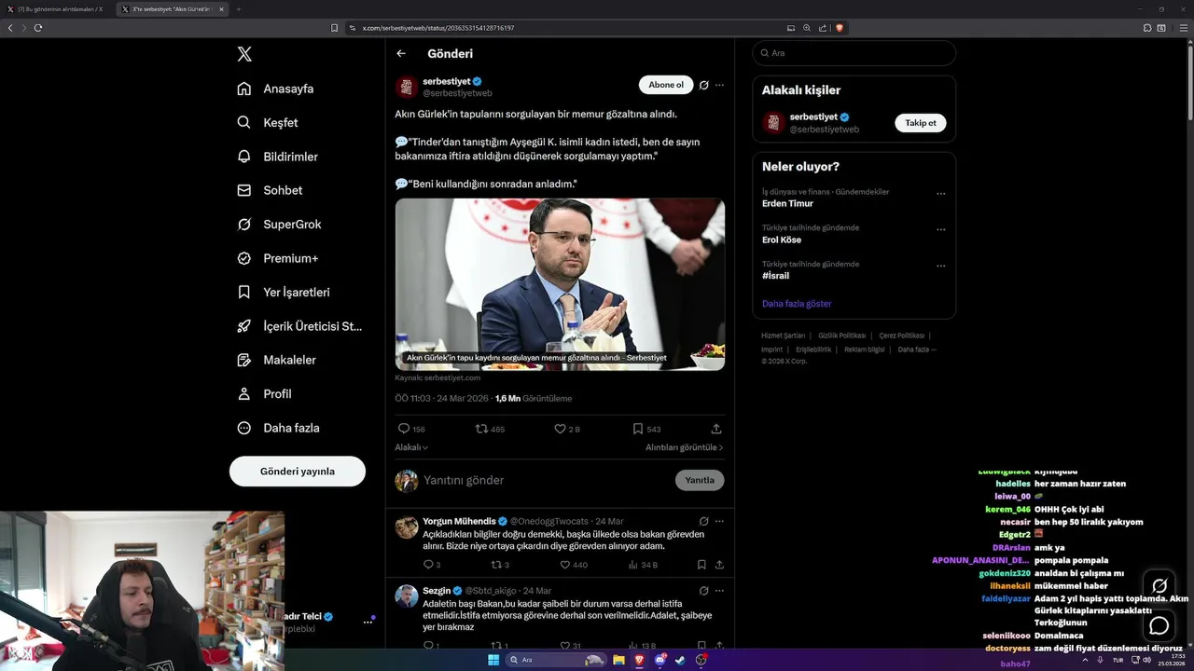Bookmark the Yorgun Mühendis reply

tap(701, 565)
